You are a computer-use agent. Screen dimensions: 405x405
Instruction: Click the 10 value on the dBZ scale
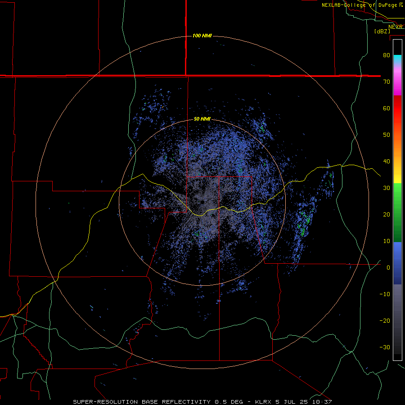pos(387,241)
